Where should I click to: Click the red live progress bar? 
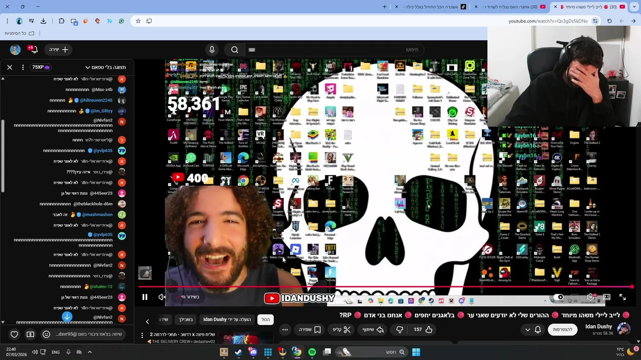coord(386,287)
